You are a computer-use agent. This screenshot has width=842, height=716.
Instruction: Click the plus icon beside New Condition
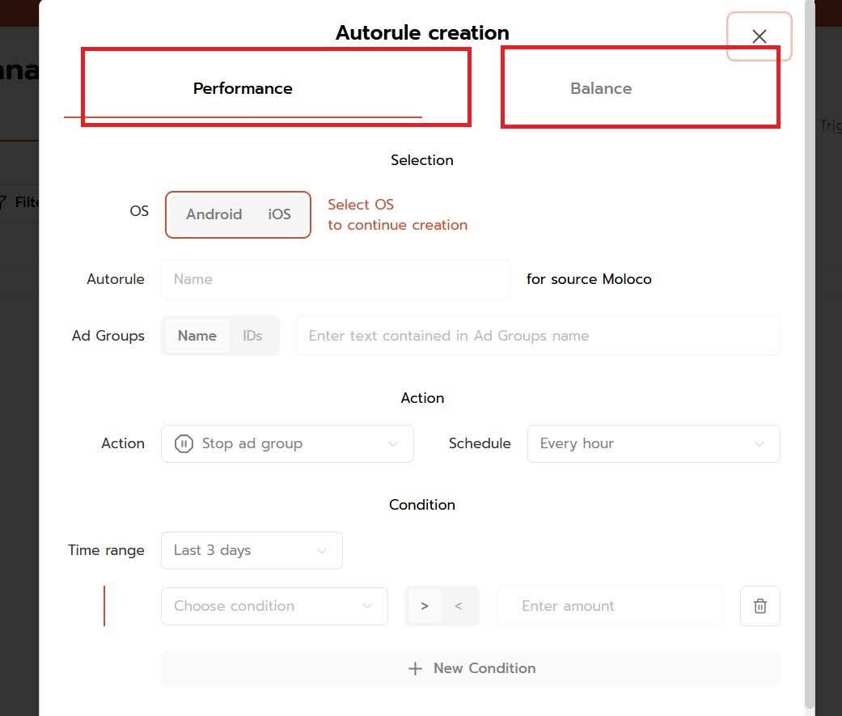[415, 668]
